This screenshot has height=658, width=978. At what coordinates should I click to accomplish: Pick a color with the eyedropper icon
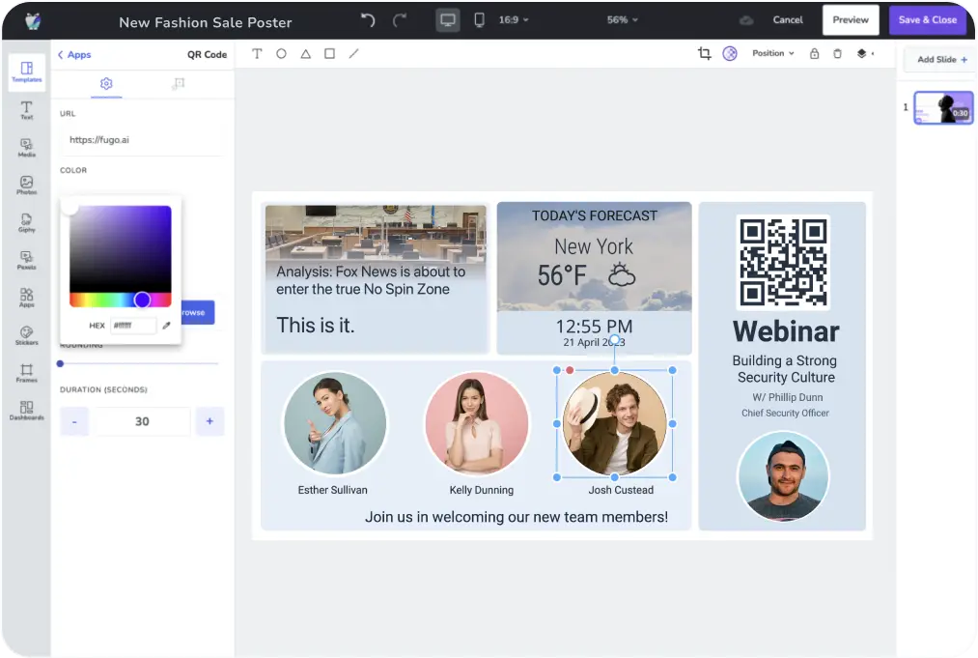[x=166, y=326]
